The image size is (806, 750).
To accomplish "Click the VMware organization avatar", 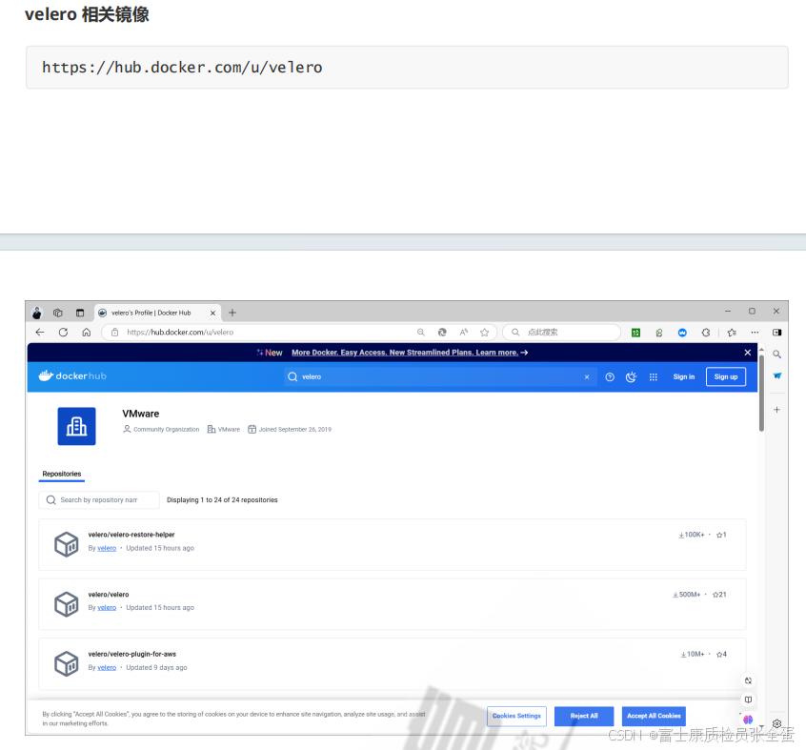I will click(76, 426).
